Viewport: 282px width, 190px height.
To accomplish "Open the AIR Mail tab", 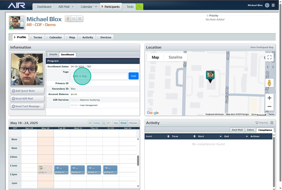I will point(65,7).
